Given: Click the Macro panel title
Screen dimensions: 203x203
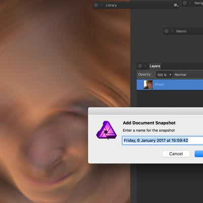Looking at the screenshot, I should click(181, 31).
